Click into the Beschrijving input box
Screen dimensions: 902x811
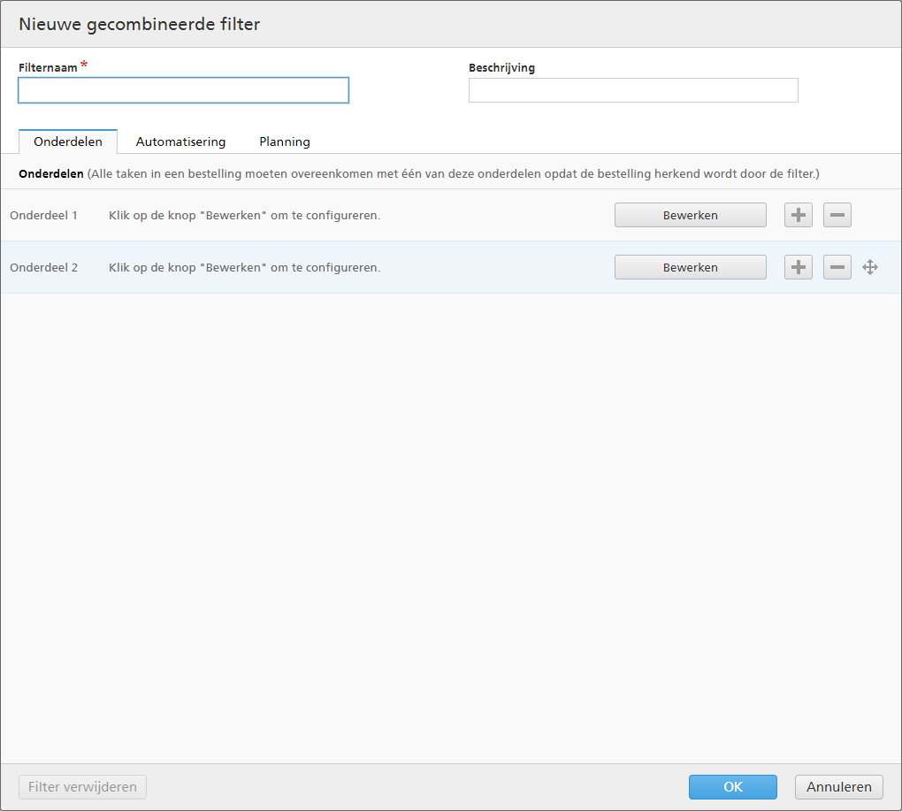click(633, 90)
